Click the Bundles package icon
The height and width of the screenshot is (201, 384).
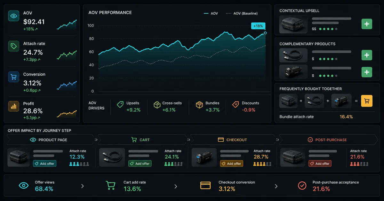point(199,104)
